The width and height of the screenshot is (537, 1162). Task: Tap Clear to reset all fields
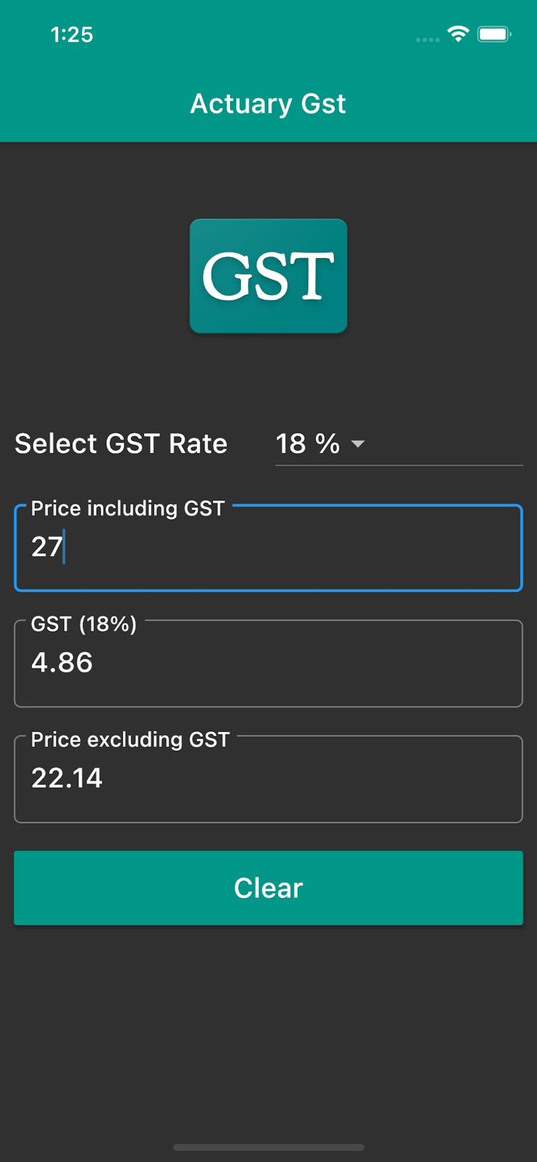click(x=268, y=888)
